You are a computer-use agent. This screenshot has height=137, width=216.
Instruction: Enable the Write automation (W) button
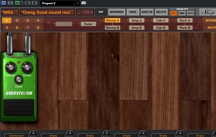click(x=21, y=3)
